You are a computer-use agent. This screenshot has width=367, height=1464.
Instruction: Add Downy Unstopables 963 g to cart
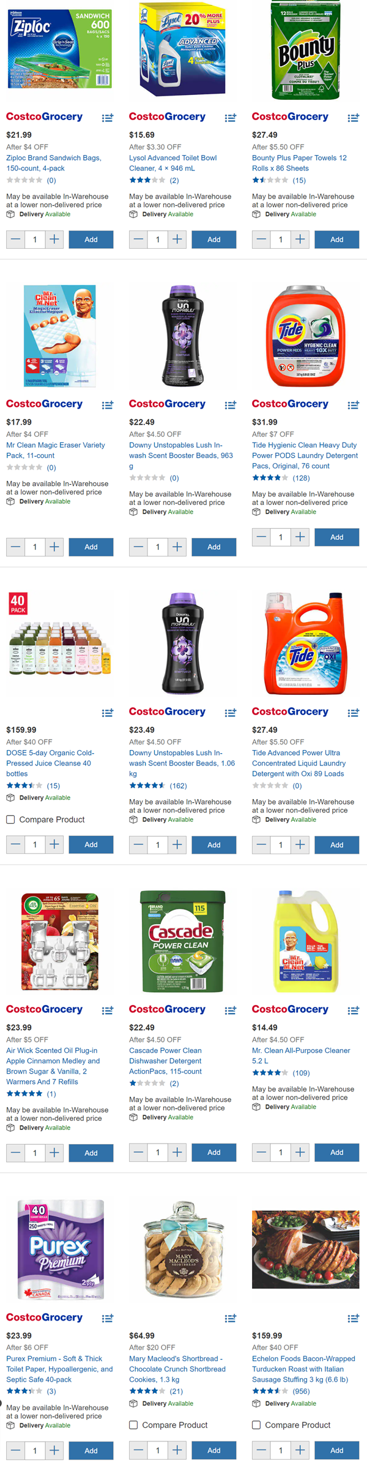[213, 547]
